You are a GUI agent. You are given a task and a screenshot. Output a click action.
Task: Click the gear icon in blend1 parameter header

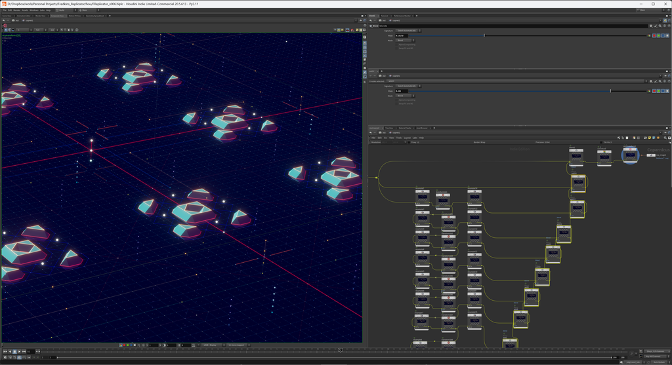651,26
